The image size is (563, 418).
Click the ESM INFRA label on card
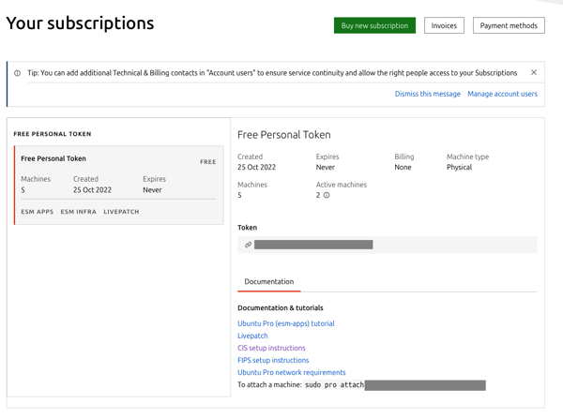click(x=78, y=212)
